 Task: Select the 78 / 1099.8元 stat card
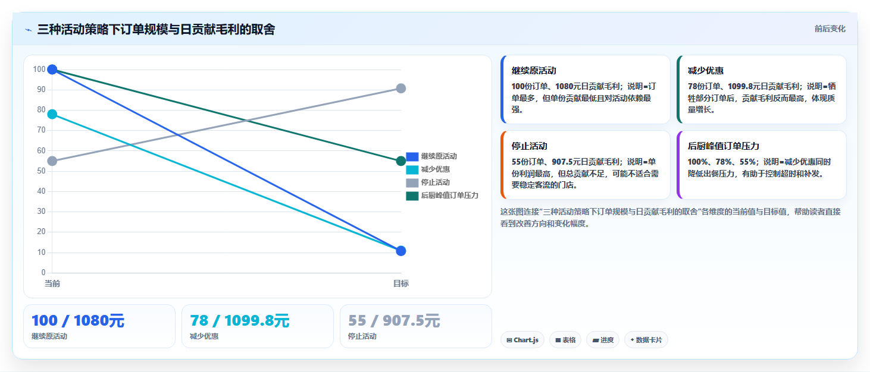pos(258,326)
